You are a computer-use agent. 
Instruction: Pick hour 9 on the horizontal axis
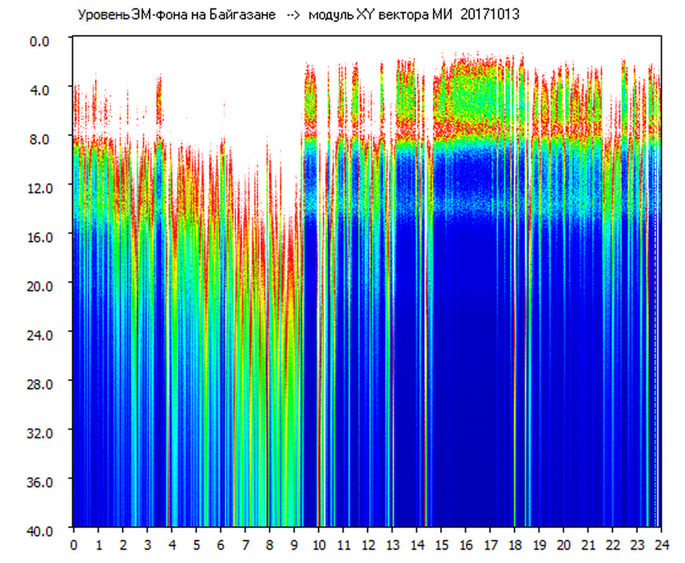coord(294,545)
